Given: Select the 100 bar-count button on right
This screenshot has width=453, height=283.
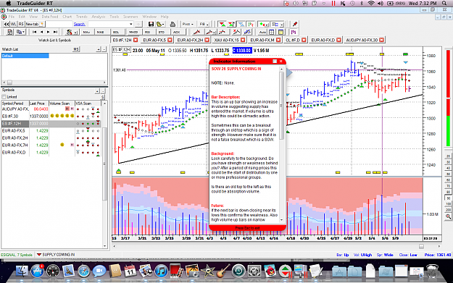Looking at the screenshot, I should 448,204.
